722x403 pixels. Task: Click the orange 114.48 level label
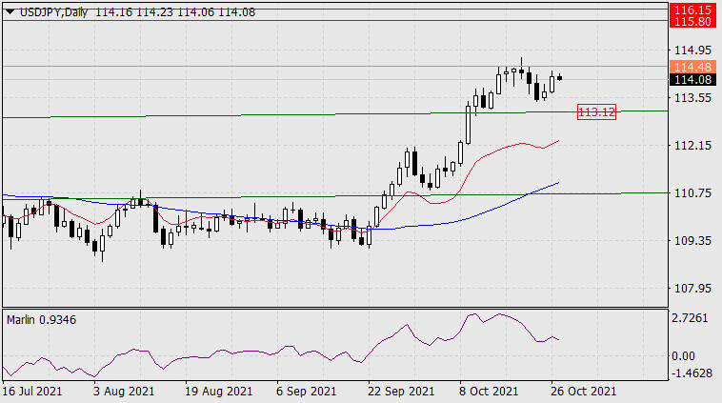click(692, 68)
